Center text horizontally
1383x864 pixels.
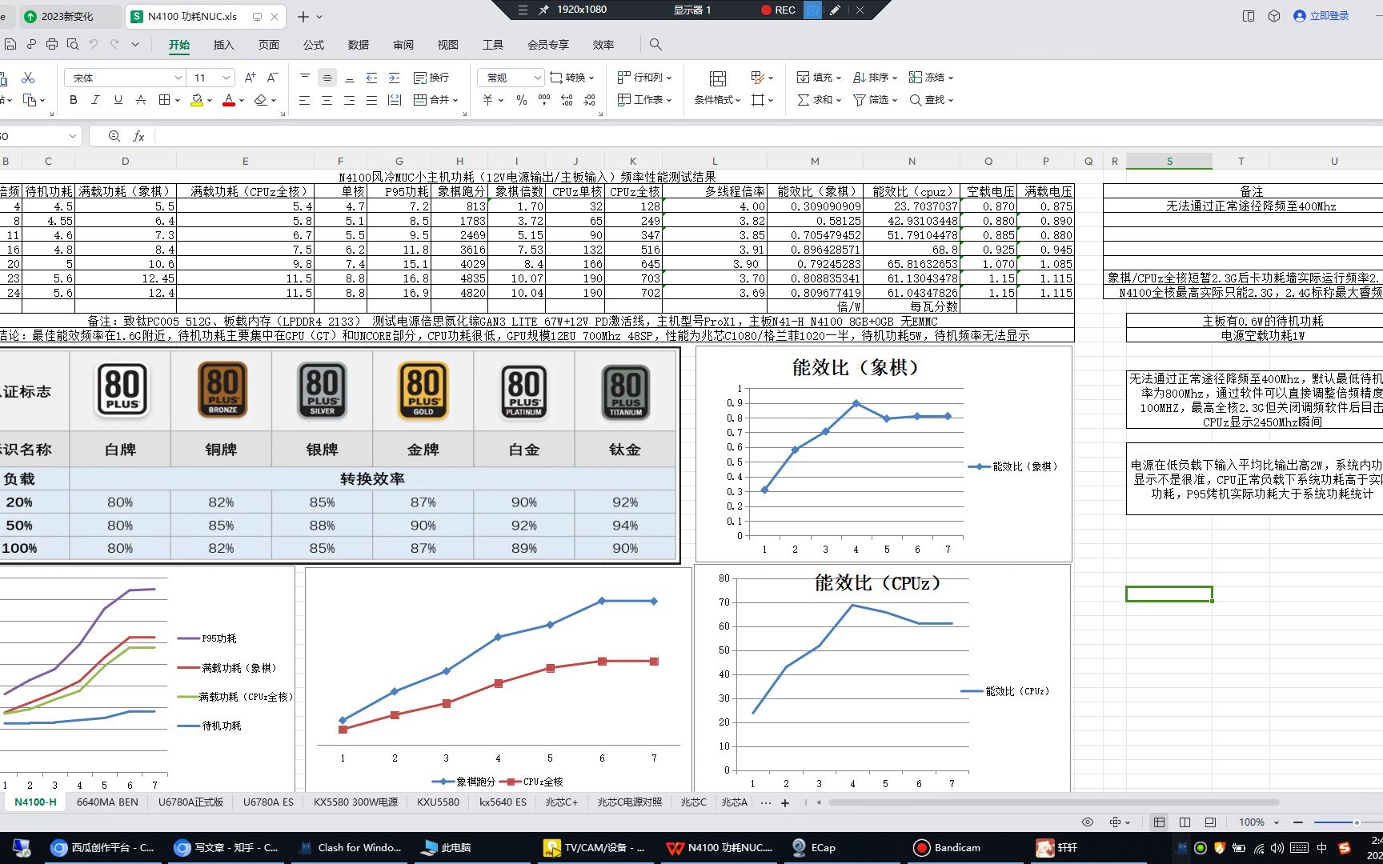click(327, 100)
